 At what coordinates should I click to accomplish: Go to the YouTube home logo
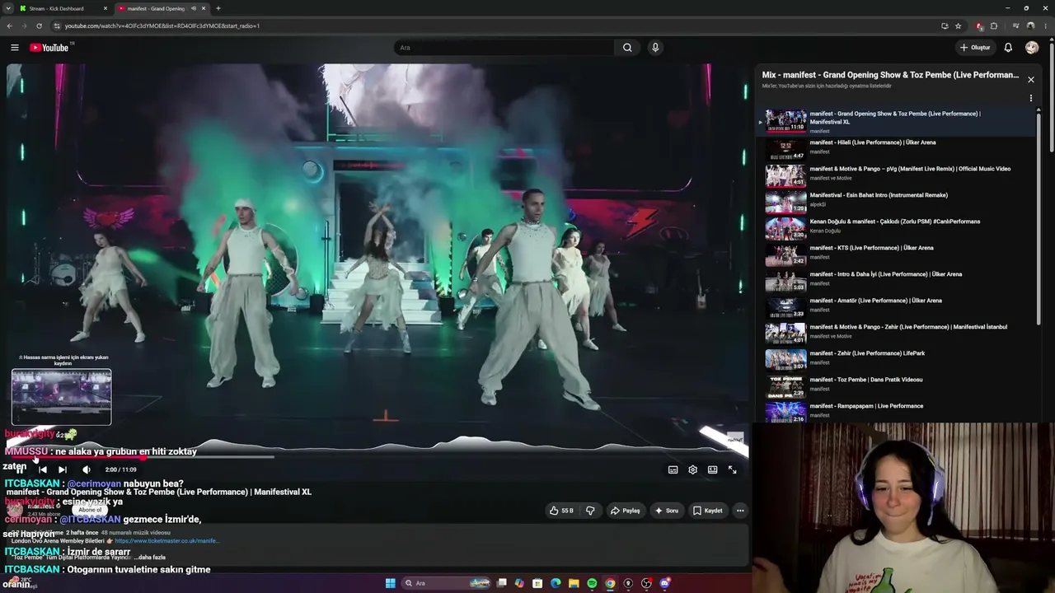pos(49,48)
